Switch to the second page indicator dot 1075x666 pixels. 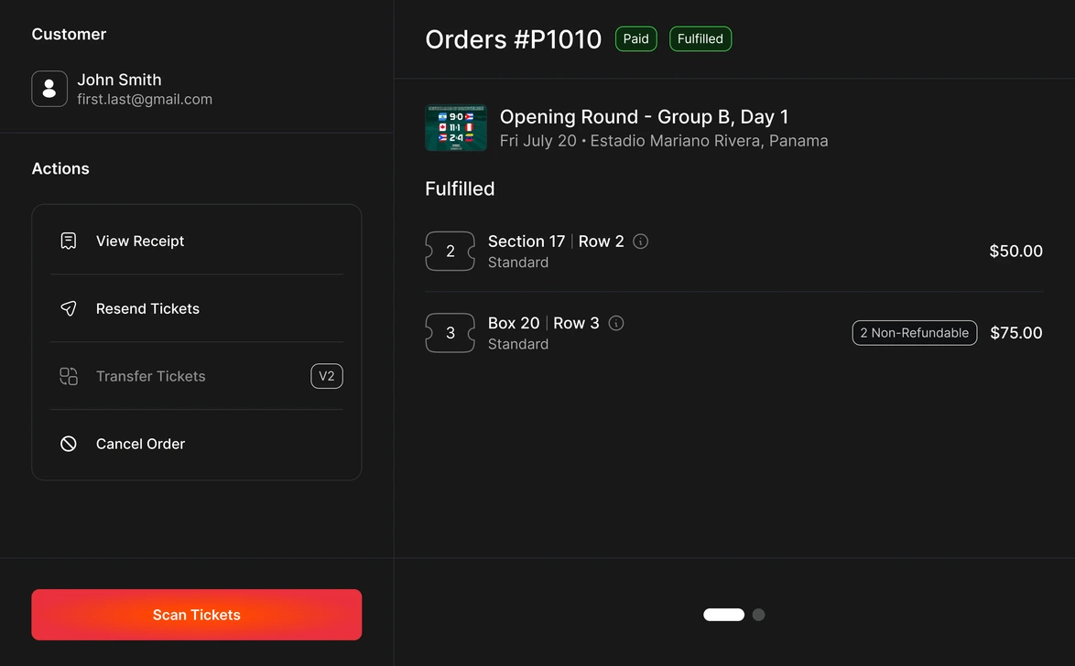click(x=758, y=615)
